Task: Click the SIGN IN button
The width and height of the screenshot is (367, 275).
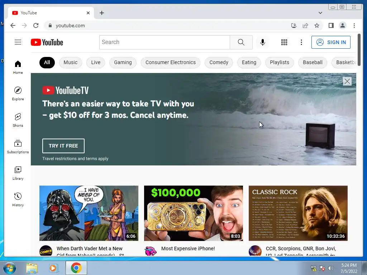Action: click(x=331, y=42)
